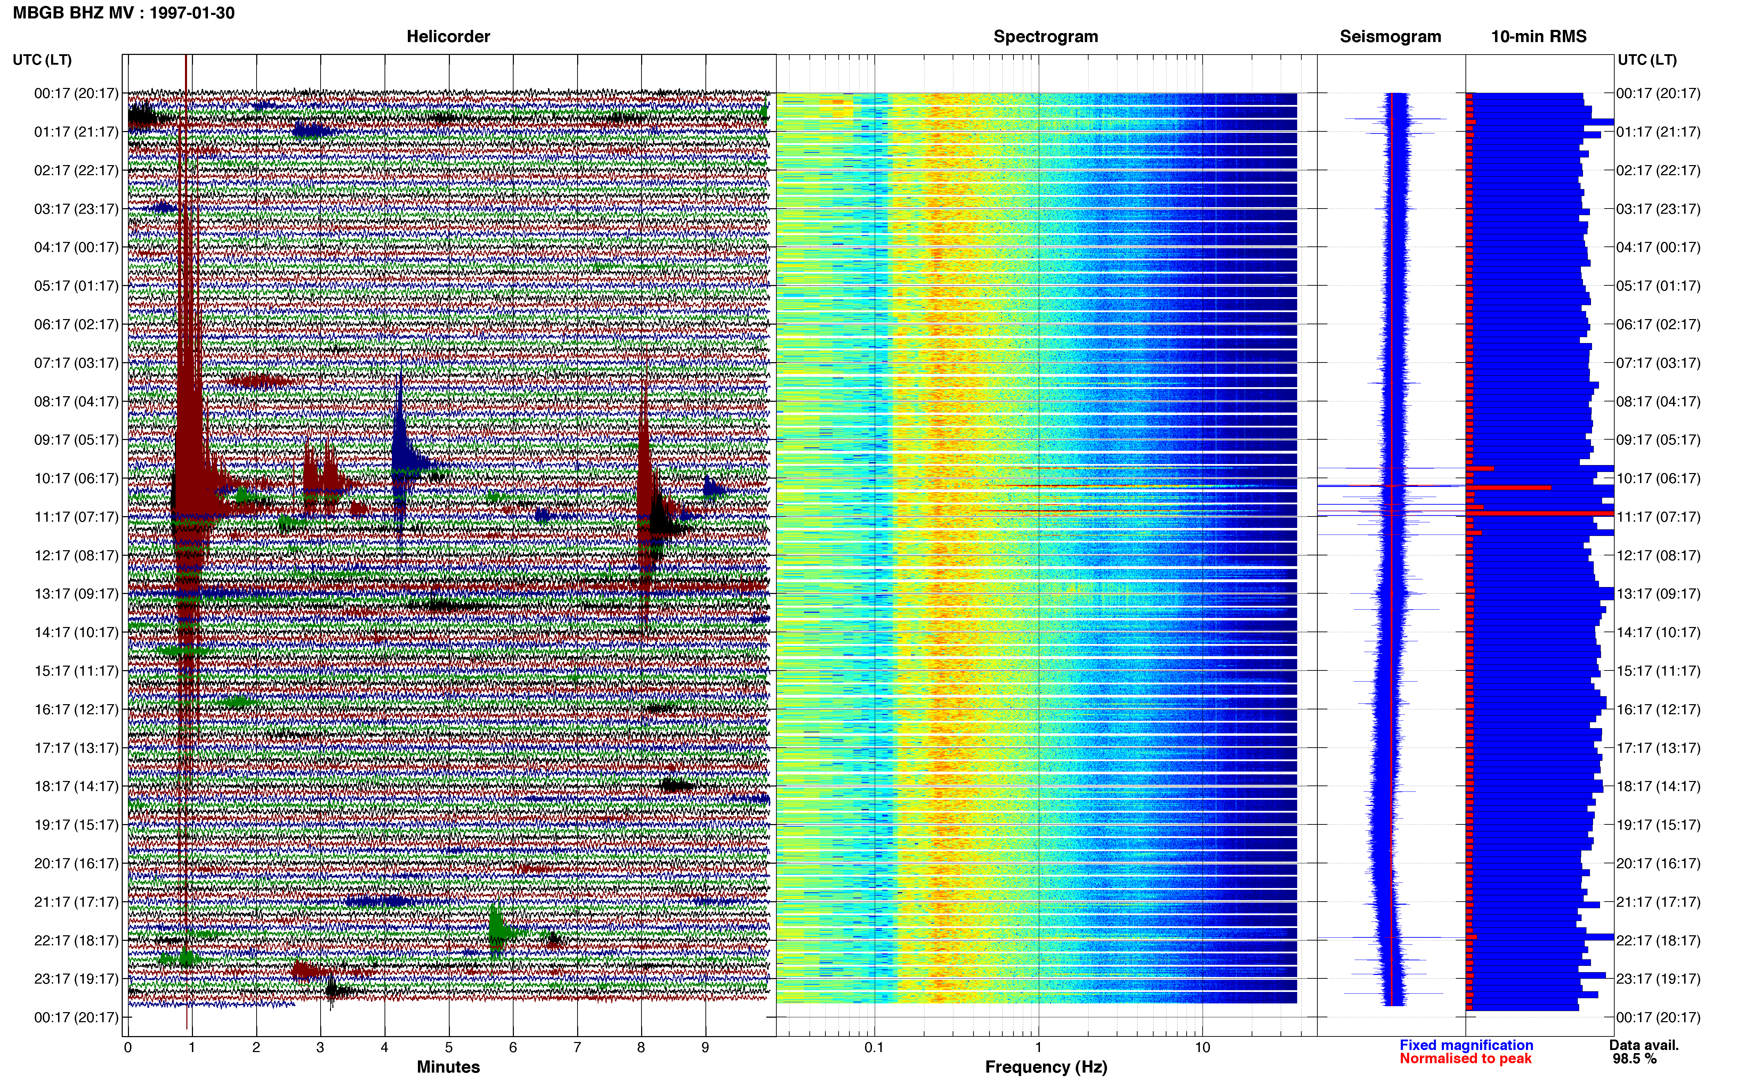Click the left time label '04:17 (00:17)'
The height and width of the screenshot is (1091, 1745).
click(x=76, y=247)
